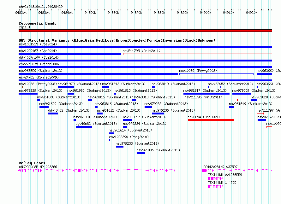Click TEKT4|NM_144705 transcript label

point(222,183)
